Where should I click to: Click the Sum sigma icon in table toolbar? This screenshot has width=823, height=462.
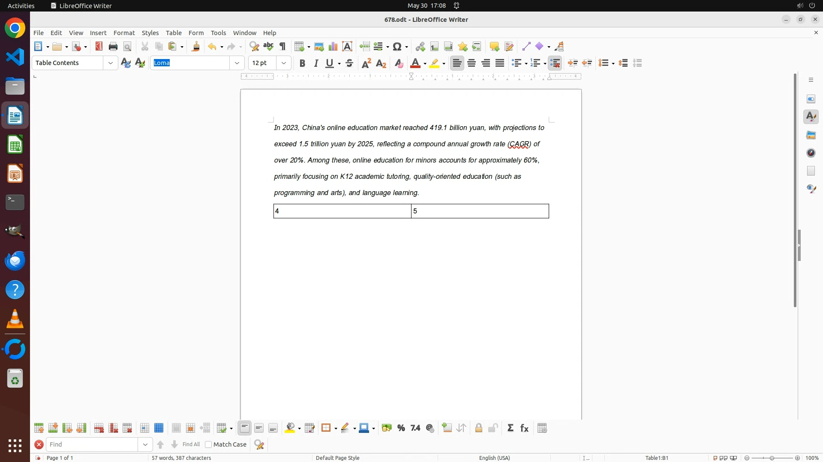click(510, 428)
